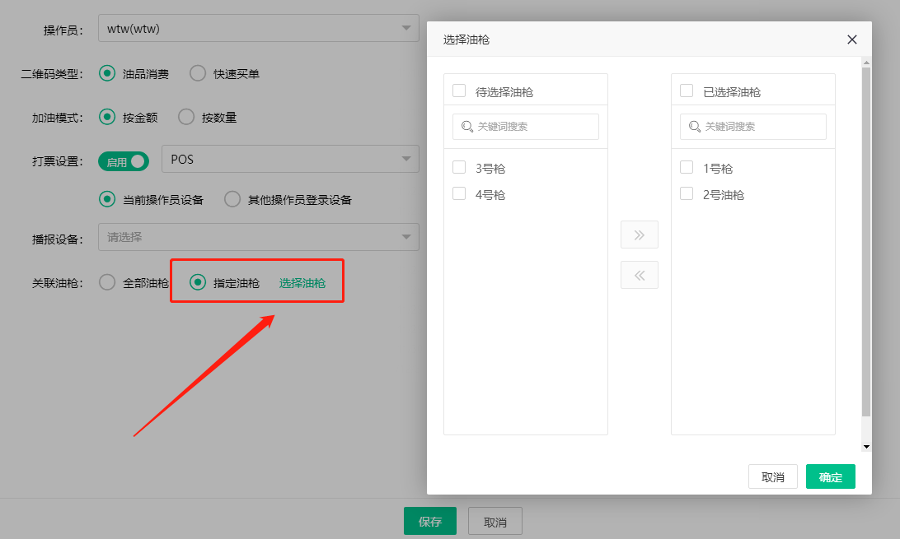Select all via 已选择油枪 header checkbox
The image size is (900, 539).
click(x=687, y=91)
